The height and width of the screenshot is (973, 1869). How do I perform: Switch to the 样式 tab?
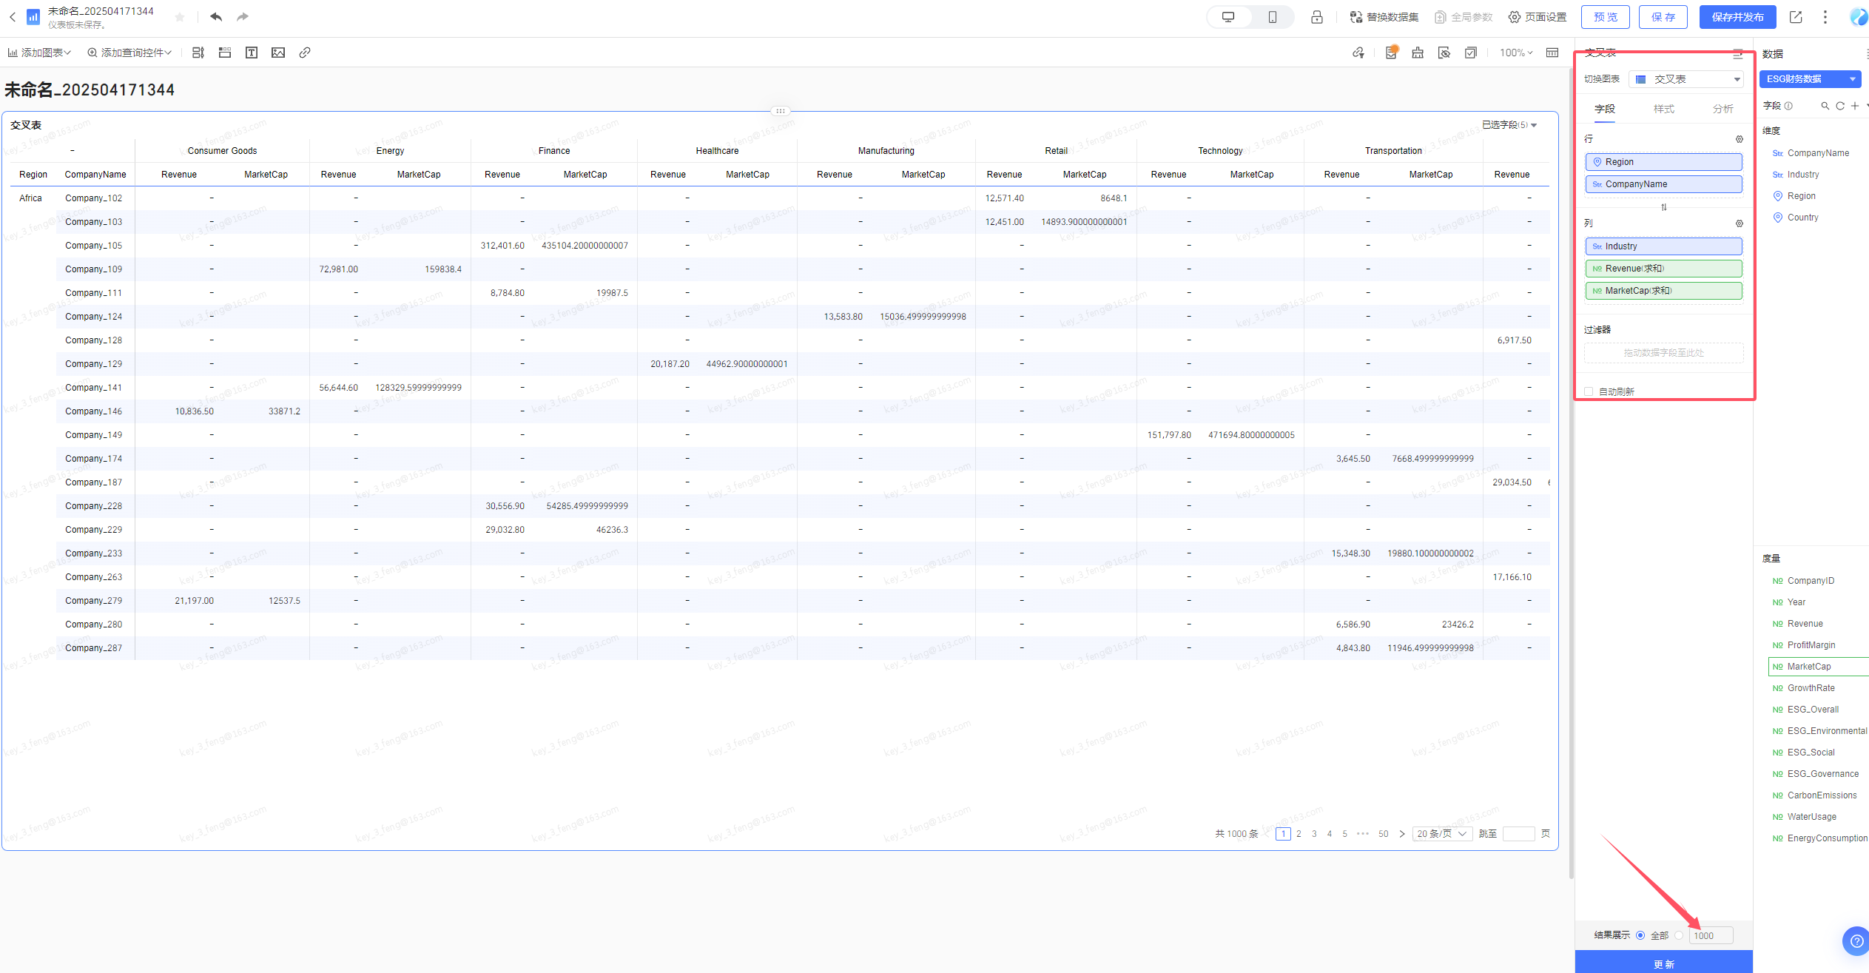point(1664,109)
